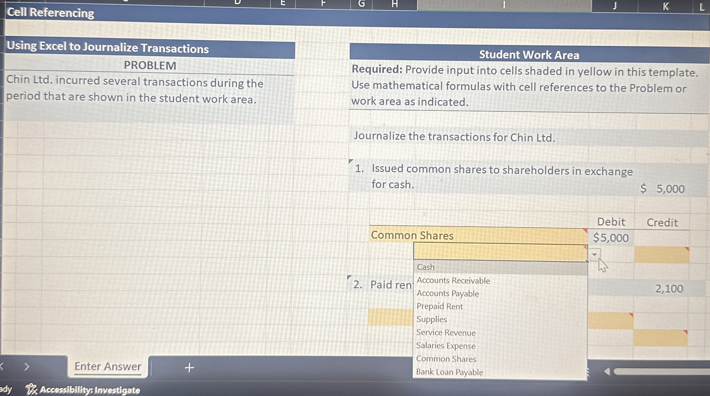This screenshot has height=396, width=710.
Task: Select column H header
Action: pyautogui.click(x=394, y=4)
